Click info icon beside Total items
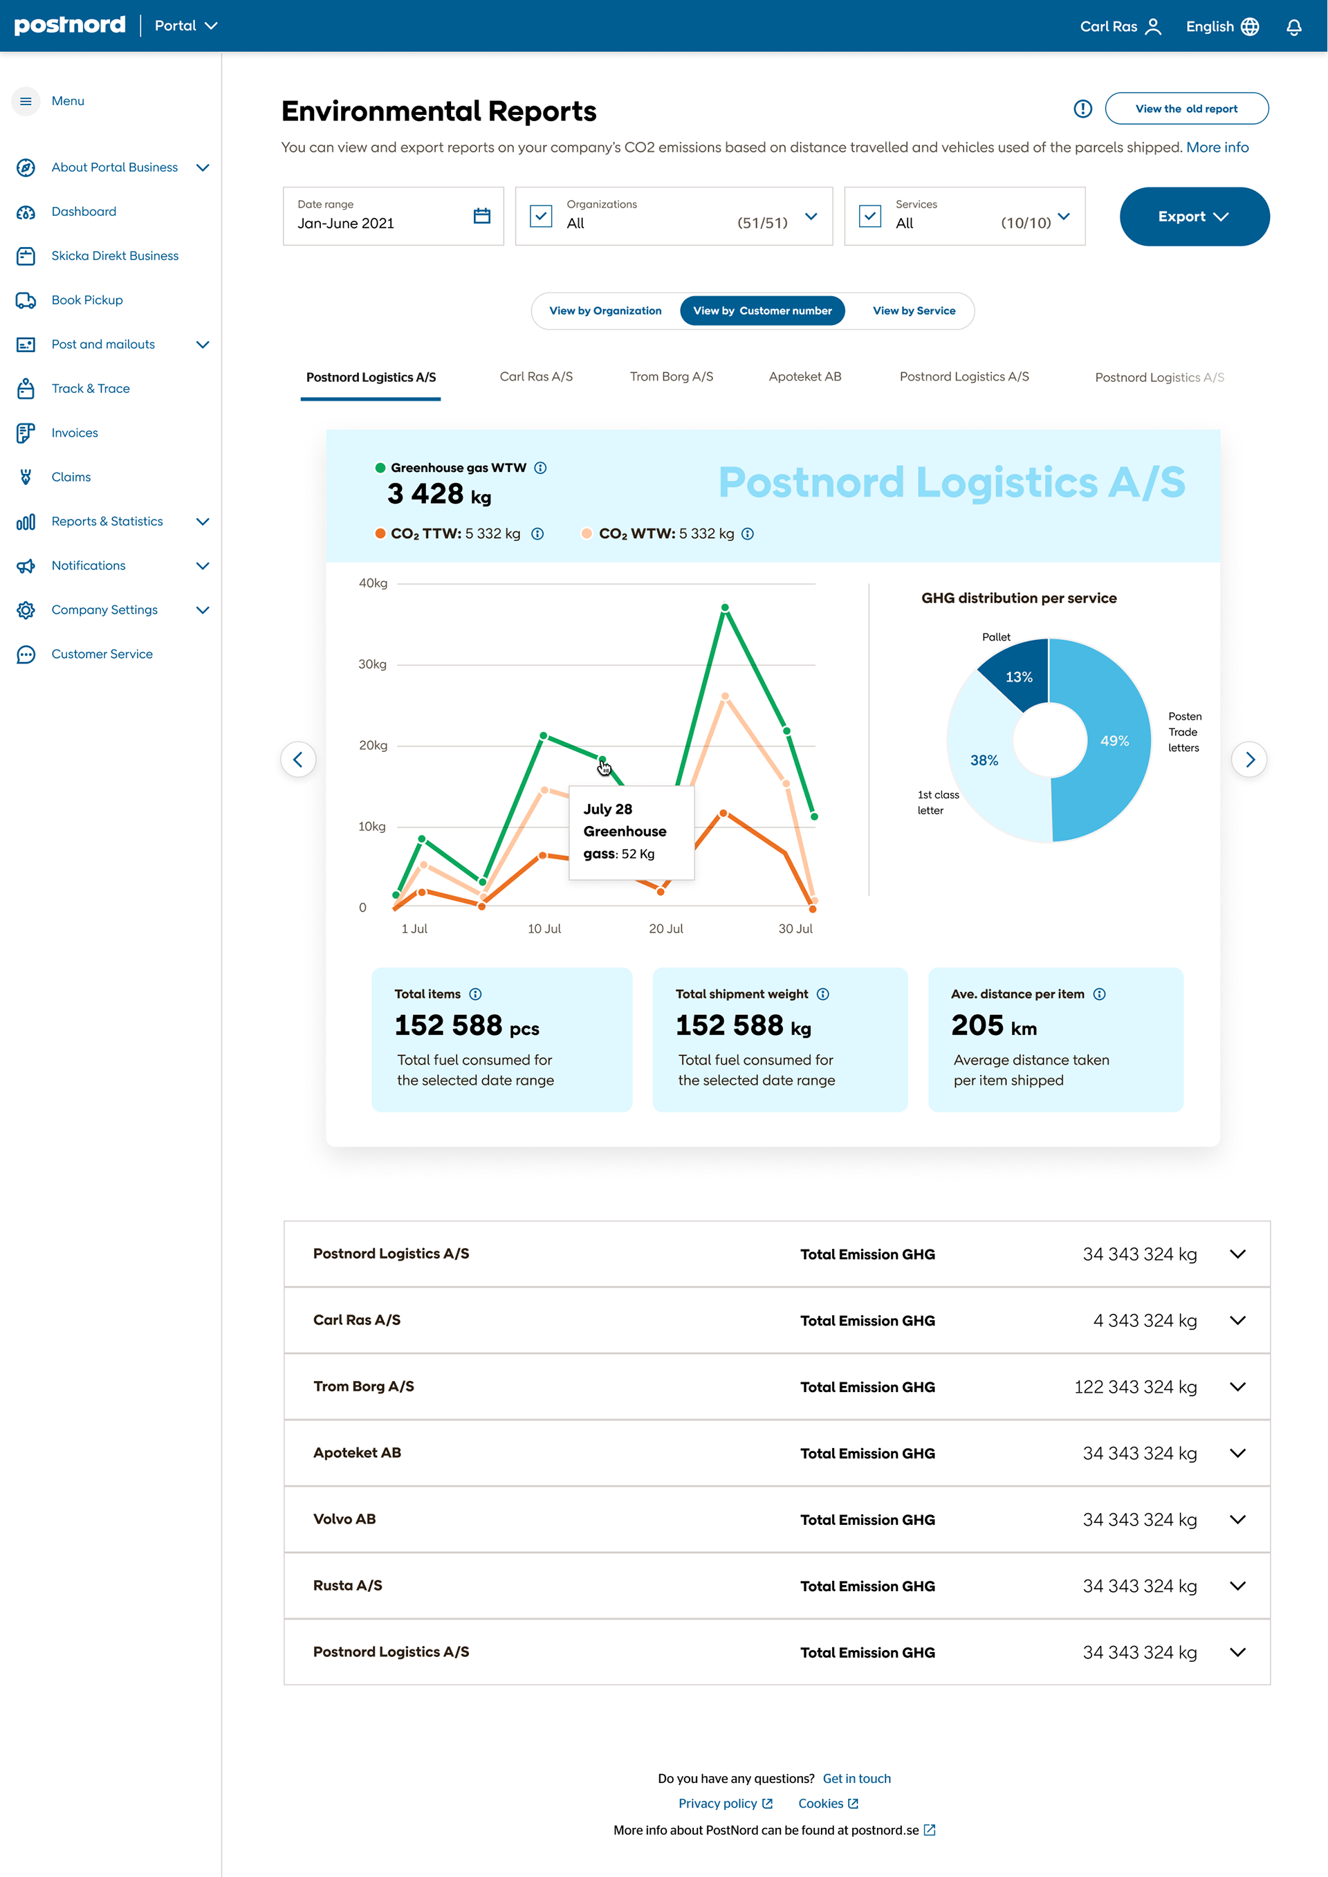1328x1877 pixels. [x=475, y=994]
